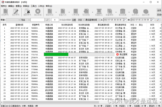Expand the 刷新物流 dropdown arrow

[56, 12]
